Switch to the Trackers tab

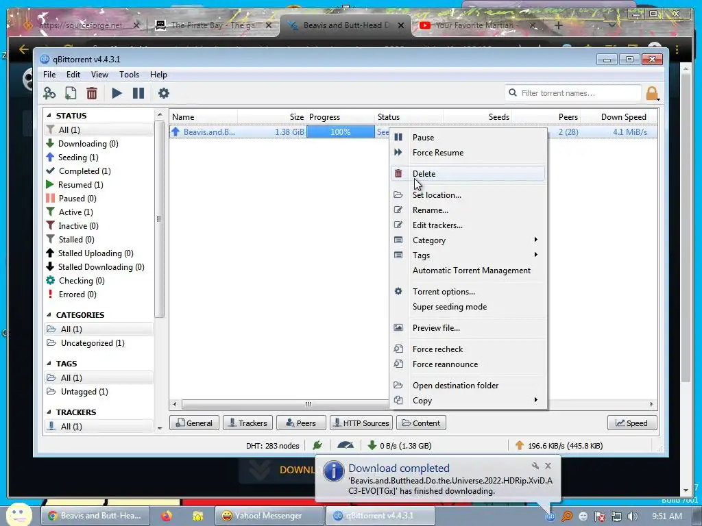246,423
